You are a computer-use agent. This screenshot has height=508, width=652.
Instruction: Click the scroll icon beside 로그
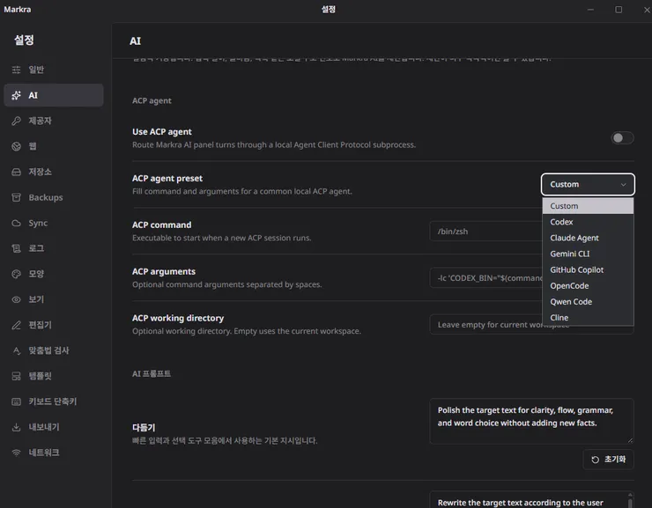click(x=16, y=248)
